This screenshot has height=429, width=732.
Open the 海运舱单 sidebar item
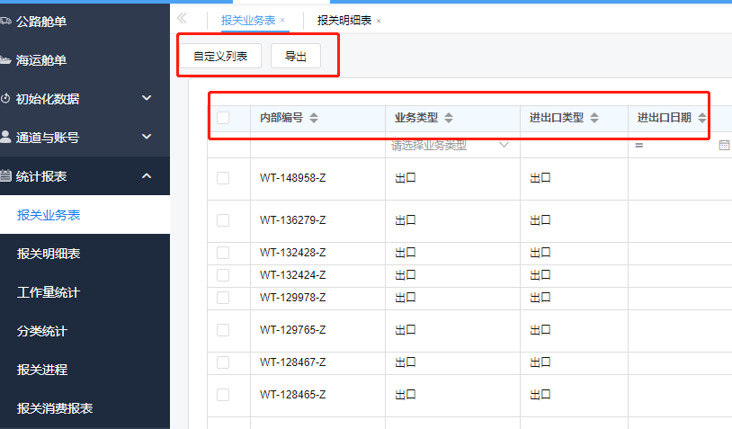click(x=85, y=60)
